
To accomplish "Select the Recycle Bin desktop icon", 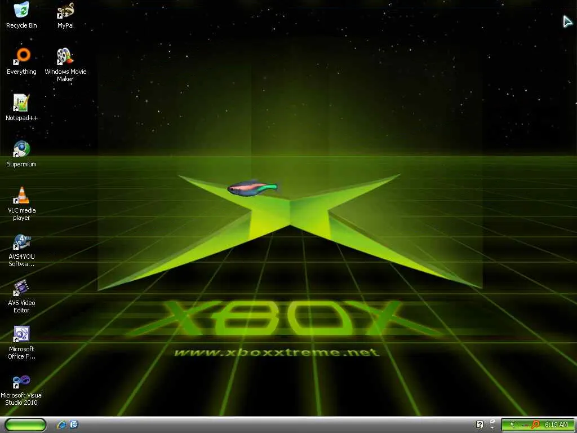I will [21, 15].
